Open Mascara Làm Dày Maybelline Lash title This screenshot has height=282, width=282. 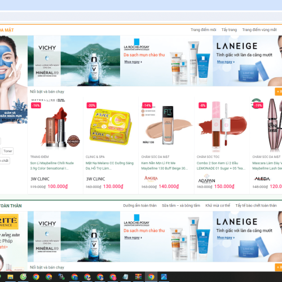(x=267, y=166)
